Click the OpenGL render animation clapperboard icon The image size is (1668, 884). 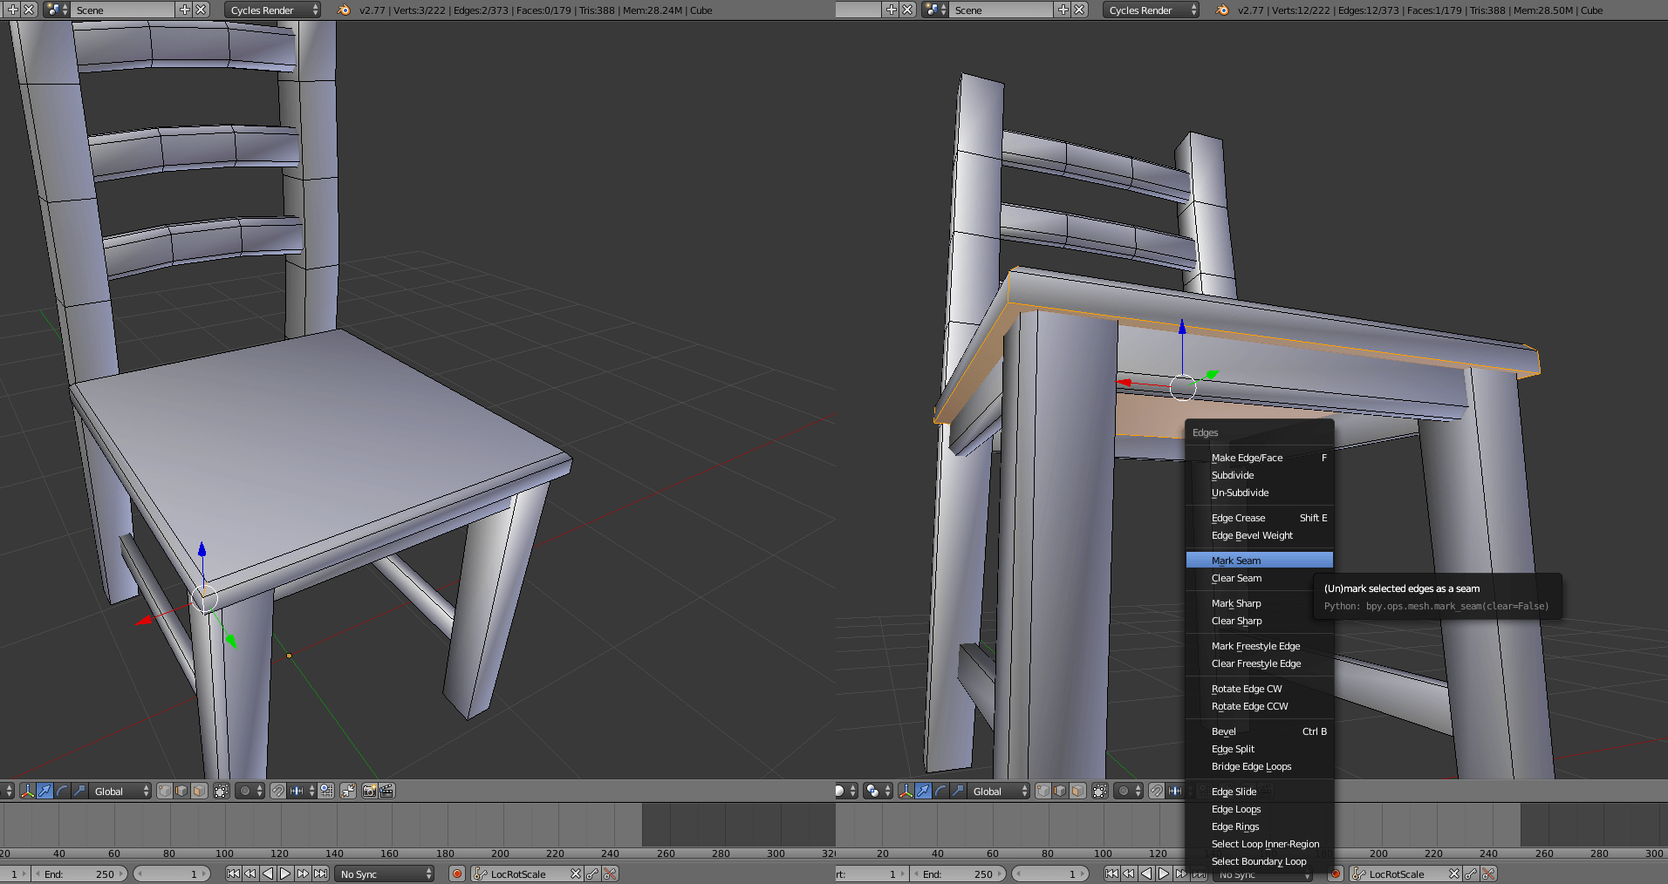pos(386,791)
